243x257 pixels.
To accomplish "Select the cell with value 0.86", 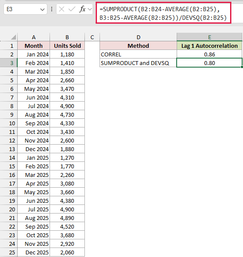I will (x=209, y=54).
